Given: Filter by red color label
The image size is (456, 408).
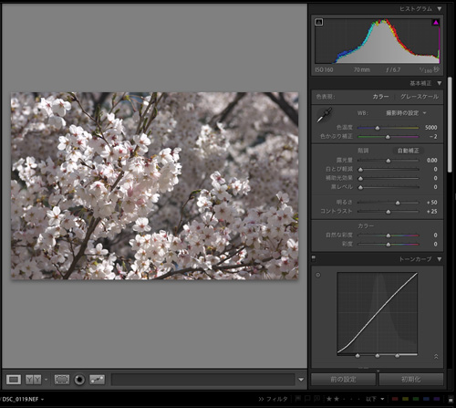Looking at the screenshot, I should 395,399.
